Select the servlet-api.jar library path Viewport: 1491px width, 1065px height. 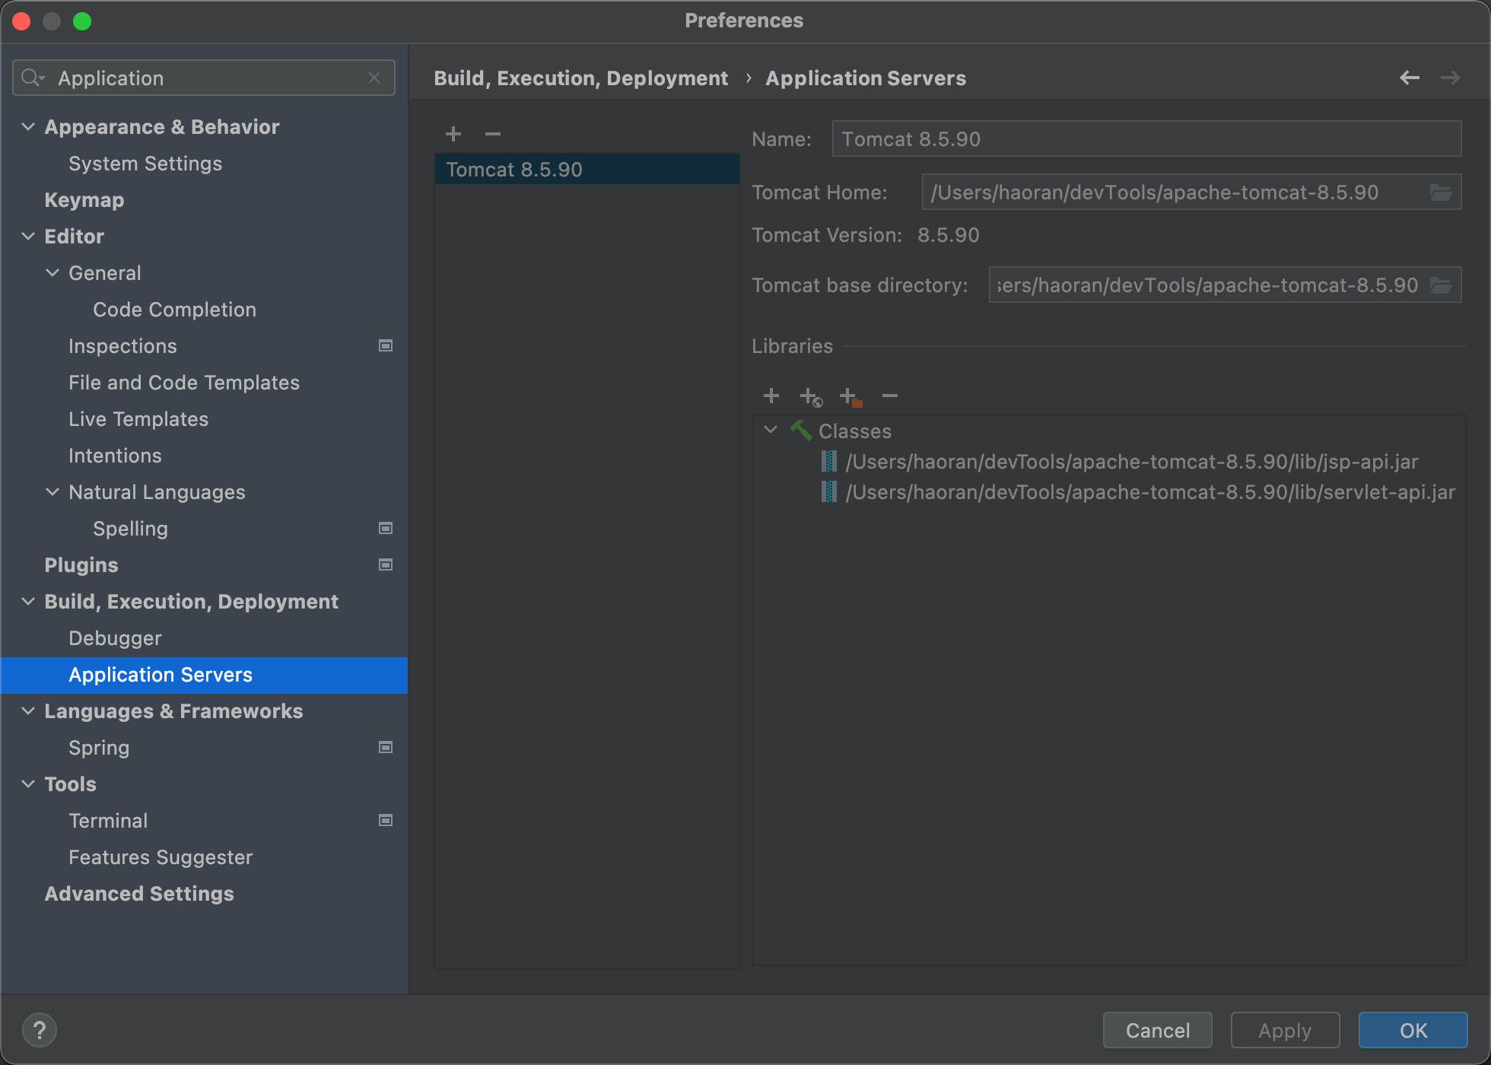coord(1150,492)
